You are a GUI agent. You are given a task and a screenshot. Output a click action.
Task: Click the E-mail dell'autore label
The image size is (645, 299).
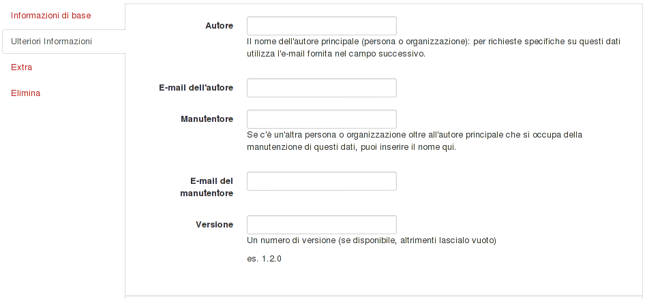click(196, 88)
